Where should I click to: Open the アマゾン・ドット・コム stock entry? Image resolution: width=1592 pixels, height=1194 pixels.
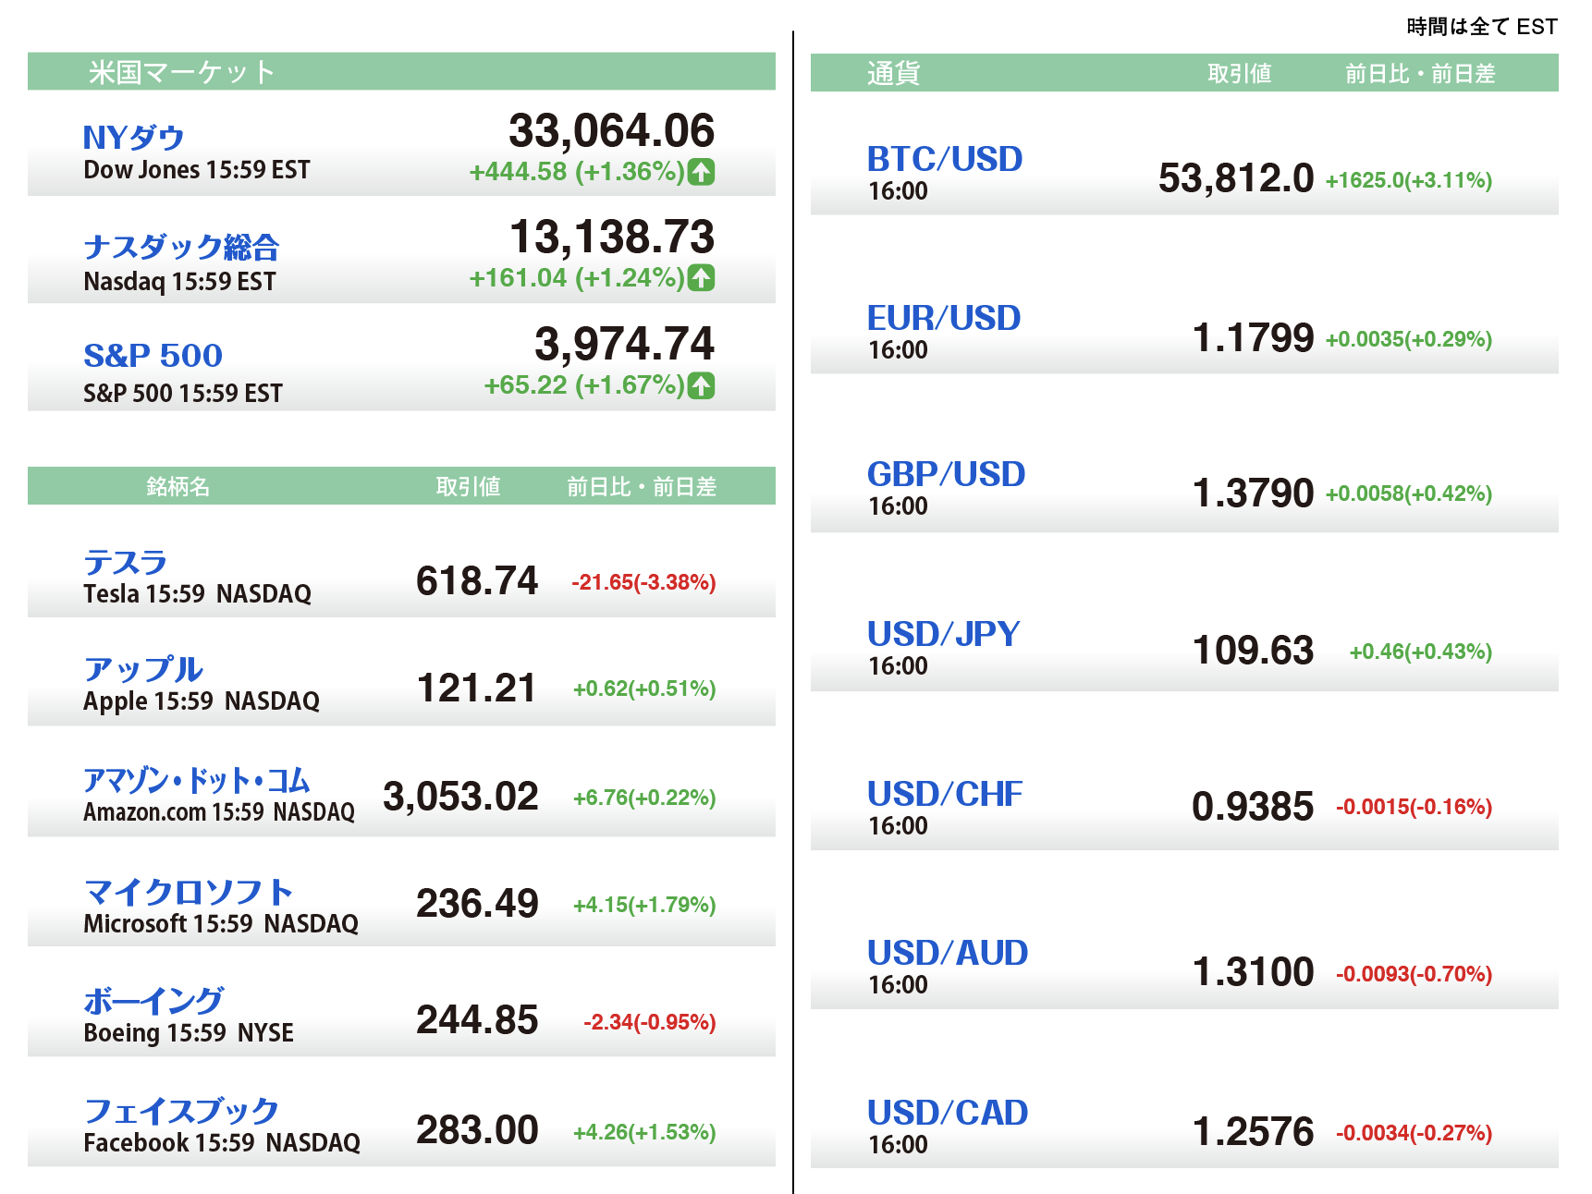pyautogui.click(x=196, y=781)
